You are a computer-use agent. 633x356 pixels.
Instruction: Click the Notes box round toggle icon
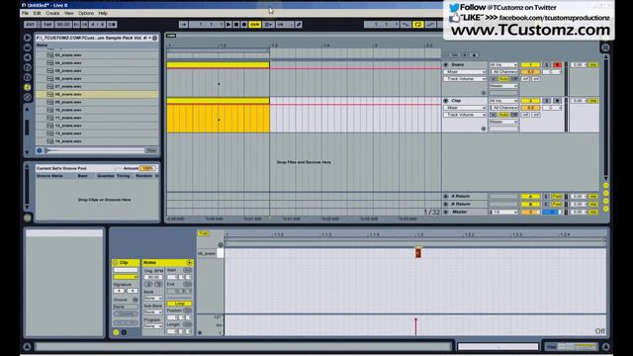coord(189,263)
